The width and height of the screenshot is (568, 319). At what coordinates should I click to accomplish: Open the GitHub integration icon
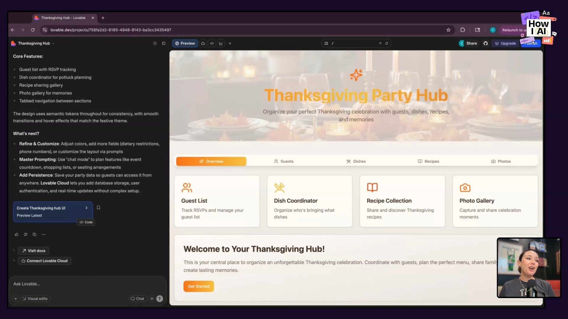[x=485, y=43]
